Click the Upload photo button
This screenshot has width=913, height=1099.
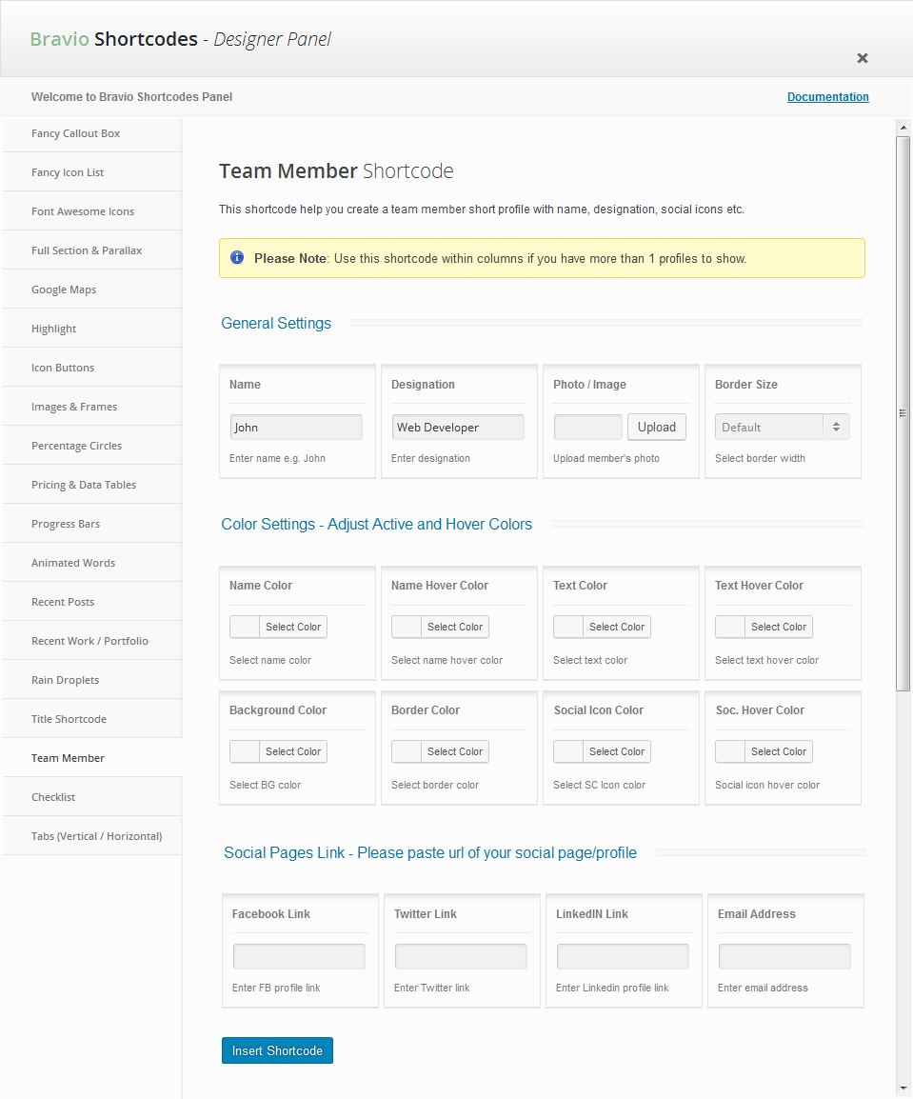coord(656,428)
